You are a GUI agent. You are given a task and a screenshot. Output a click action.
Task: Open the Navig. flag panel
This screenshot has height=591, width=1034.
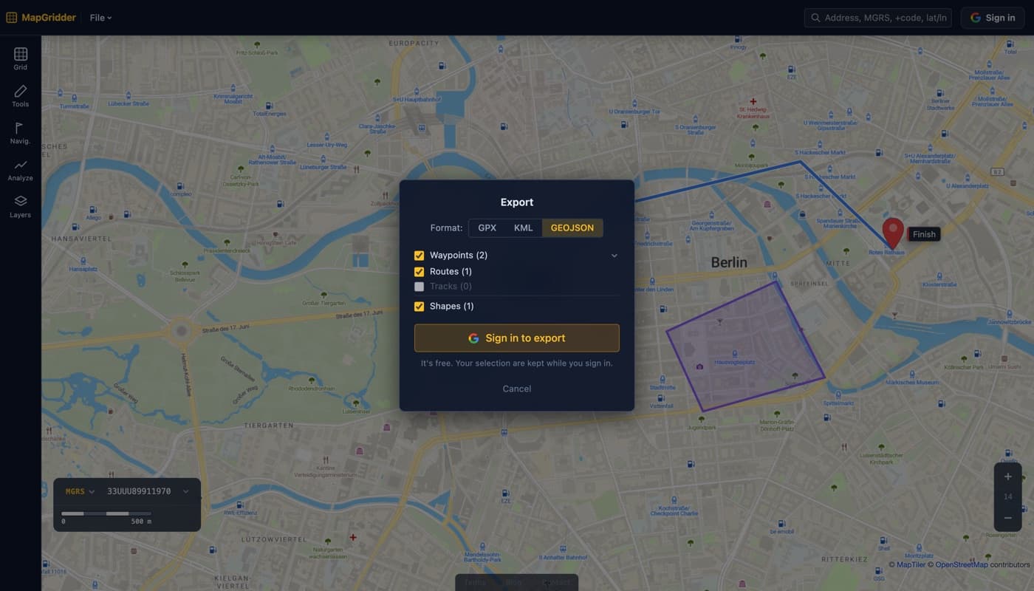tap(21, 133)
